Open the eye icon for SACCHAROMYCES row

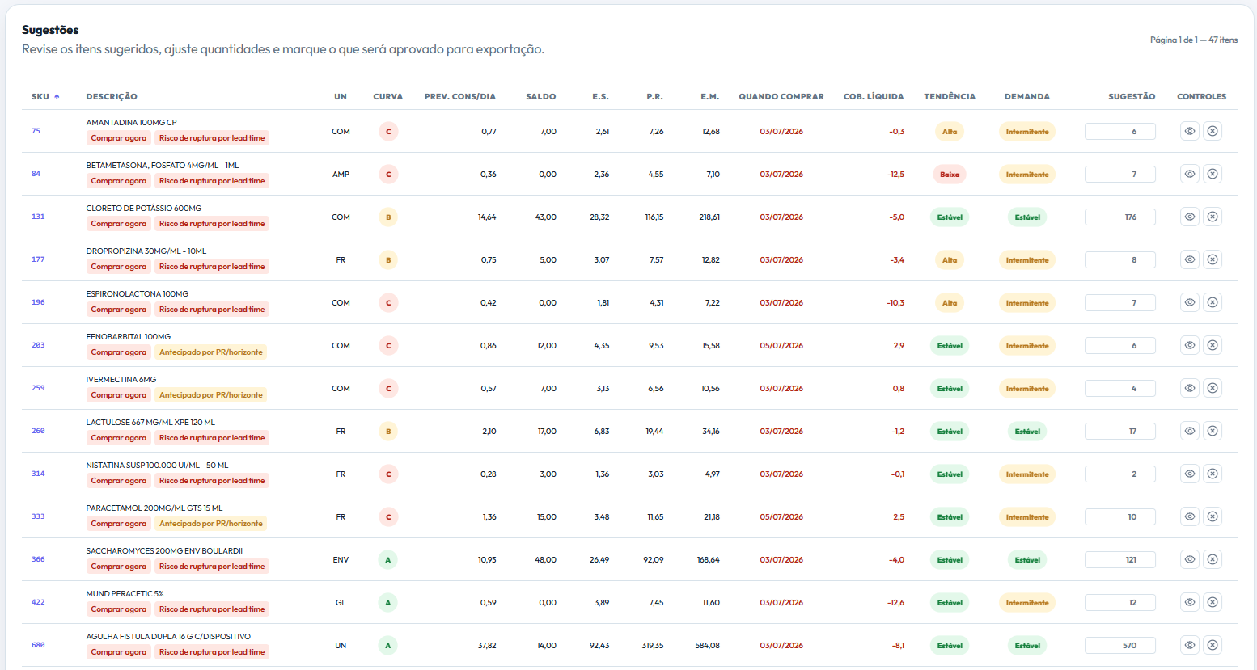pyautogui.click(x=1189, y=559)
